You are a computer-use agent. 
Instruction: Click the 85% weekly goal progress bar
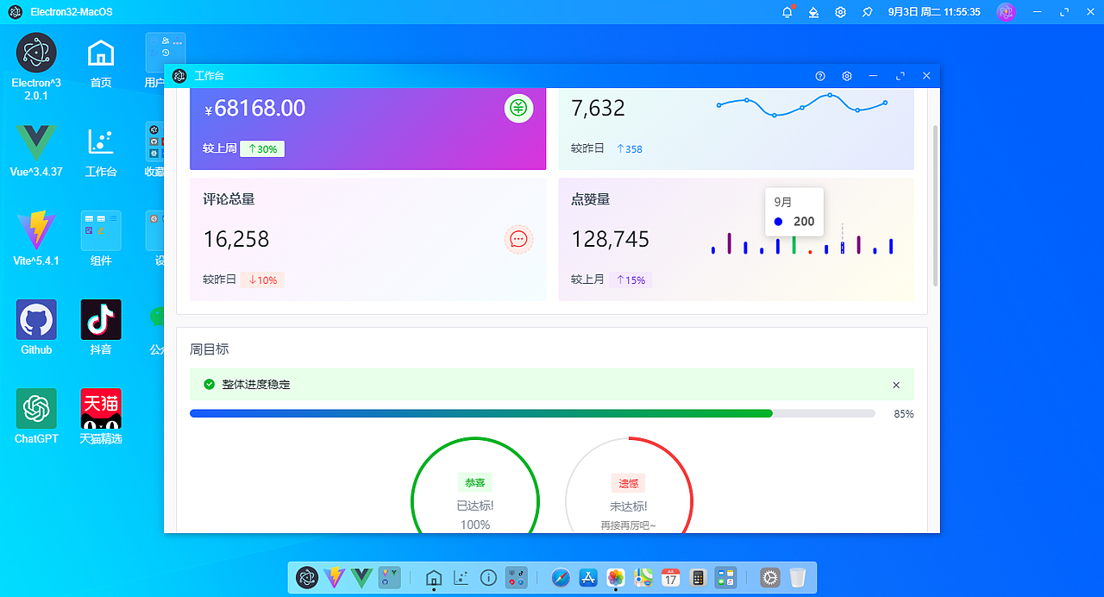(x=532, y=414)
